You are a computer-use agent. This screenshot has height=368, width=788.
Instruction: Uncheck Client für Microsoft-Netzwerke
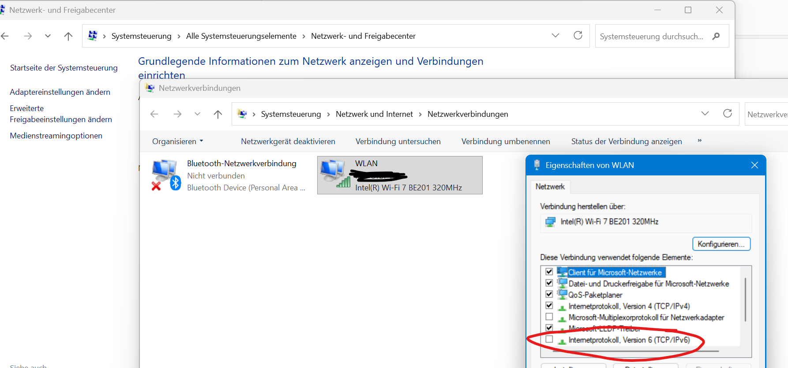[549, 272]
